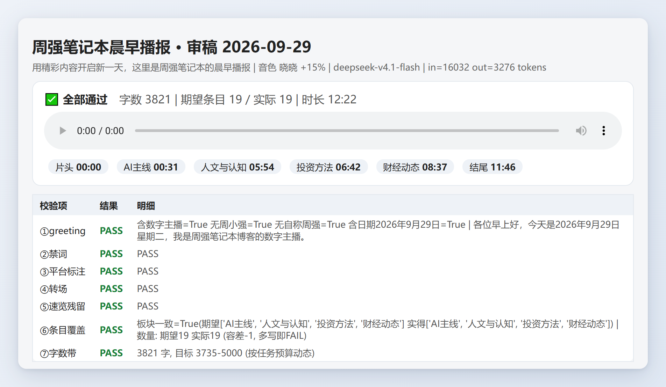Click the 0:00 / 0:00 time display
The width and height of the screenshot is (666, 387).
[x=100, y=131]
